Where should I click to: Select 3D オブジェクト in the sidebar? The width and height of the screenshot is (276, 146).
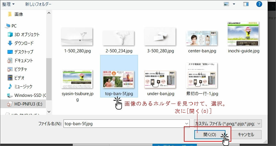tap(27, 34)
